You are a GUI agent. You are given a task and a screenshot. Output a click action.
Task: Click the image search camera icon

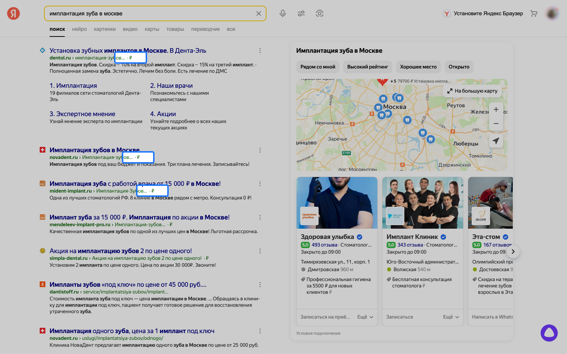[320, 13]
